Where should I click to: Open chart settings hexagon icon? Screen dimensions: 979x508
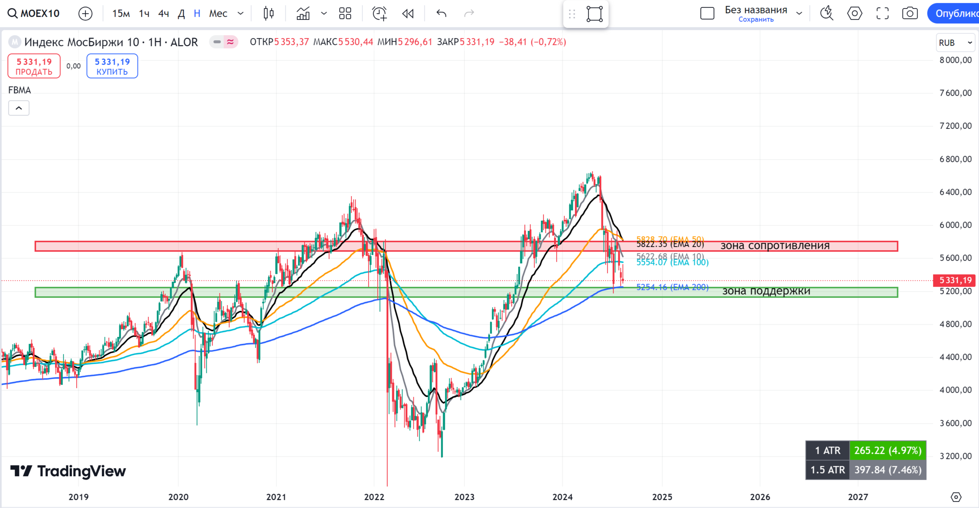click(854, 14)
